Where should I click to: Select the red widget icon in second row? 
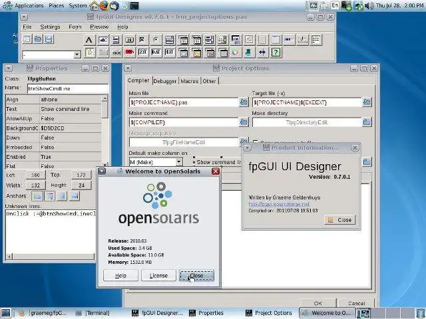click(x=130, y=53)
